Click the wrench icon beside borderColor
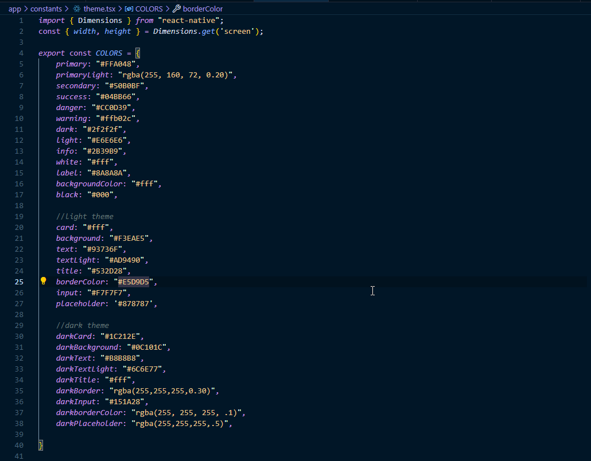Screen dimensions: 591x461 (176, 9)
